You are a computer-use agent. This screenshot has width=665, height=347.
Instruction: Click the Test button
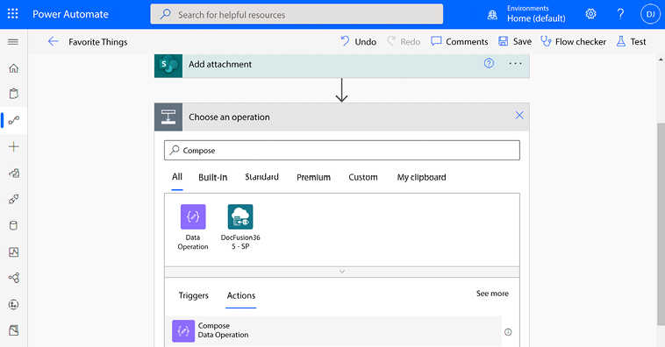pos(632,41)
